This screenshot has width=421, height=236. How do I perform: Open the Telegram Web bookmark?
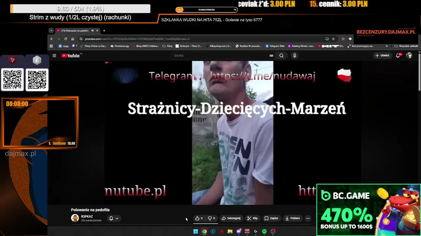tap(275, 46)
